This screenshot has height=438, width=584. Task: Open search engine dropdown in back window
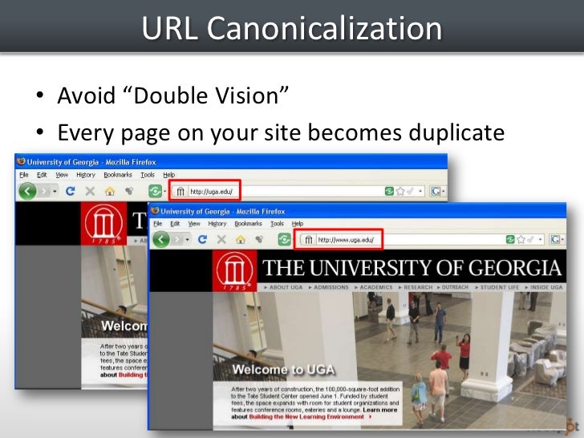(444, 192)
